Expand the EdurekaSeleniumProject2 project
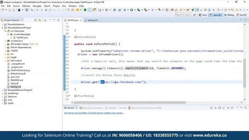 (x=2, y=90)
